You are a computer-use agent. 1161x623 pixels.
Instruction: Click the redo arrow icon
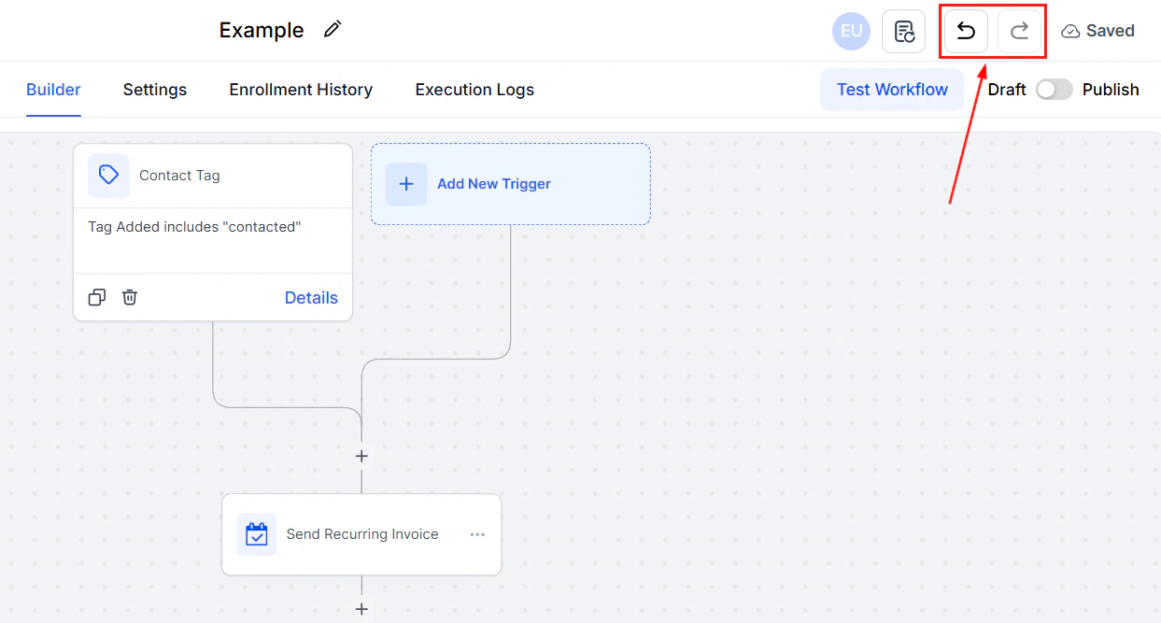(1020, 31)
